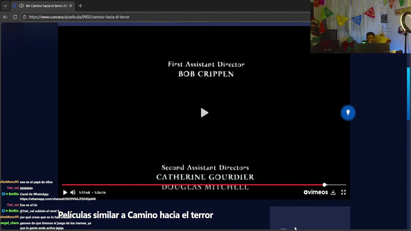Click the video progress bar handle
Screen dimensions: 411x231
pos(324,185)
